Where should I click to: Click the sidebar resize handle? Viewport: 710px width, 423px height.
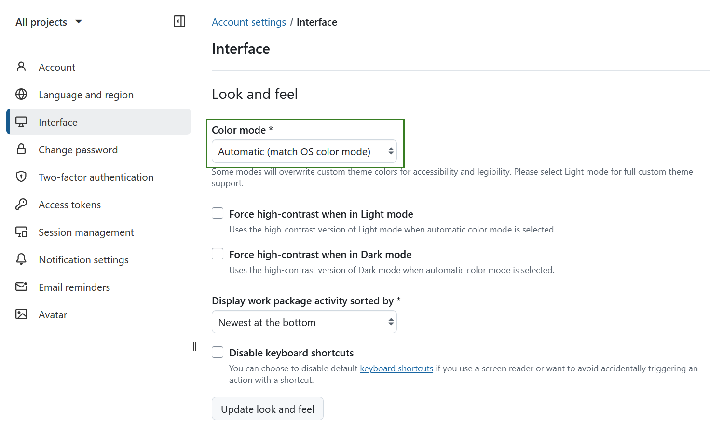pyautogui.click(x=194, y=346)
